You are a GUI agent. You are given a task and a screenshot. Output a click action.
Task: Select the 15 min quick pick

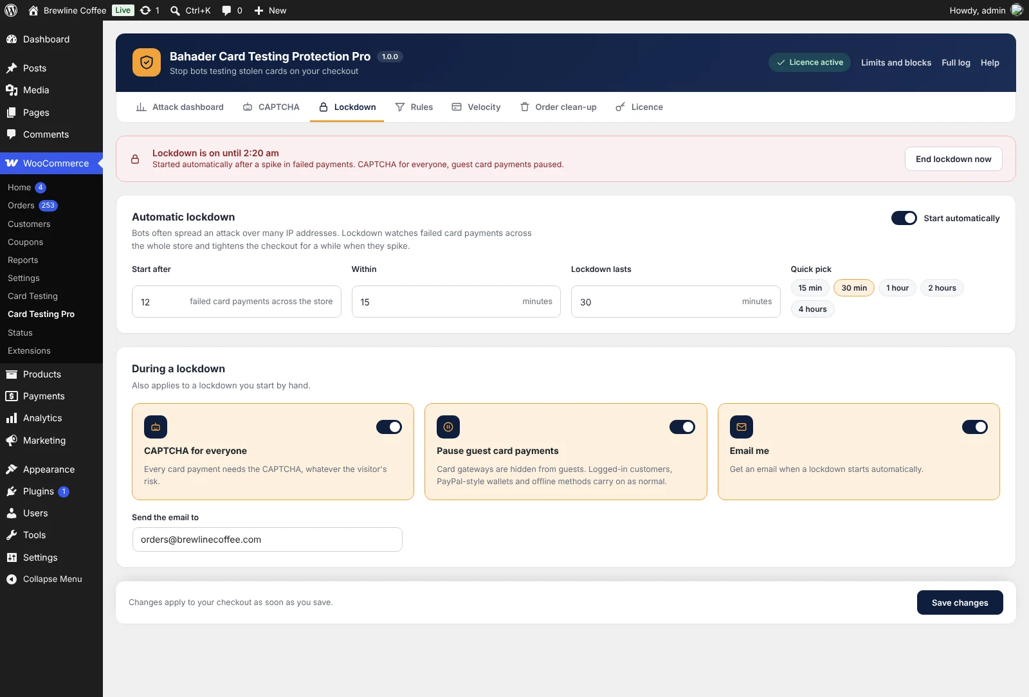click(810, 288)
